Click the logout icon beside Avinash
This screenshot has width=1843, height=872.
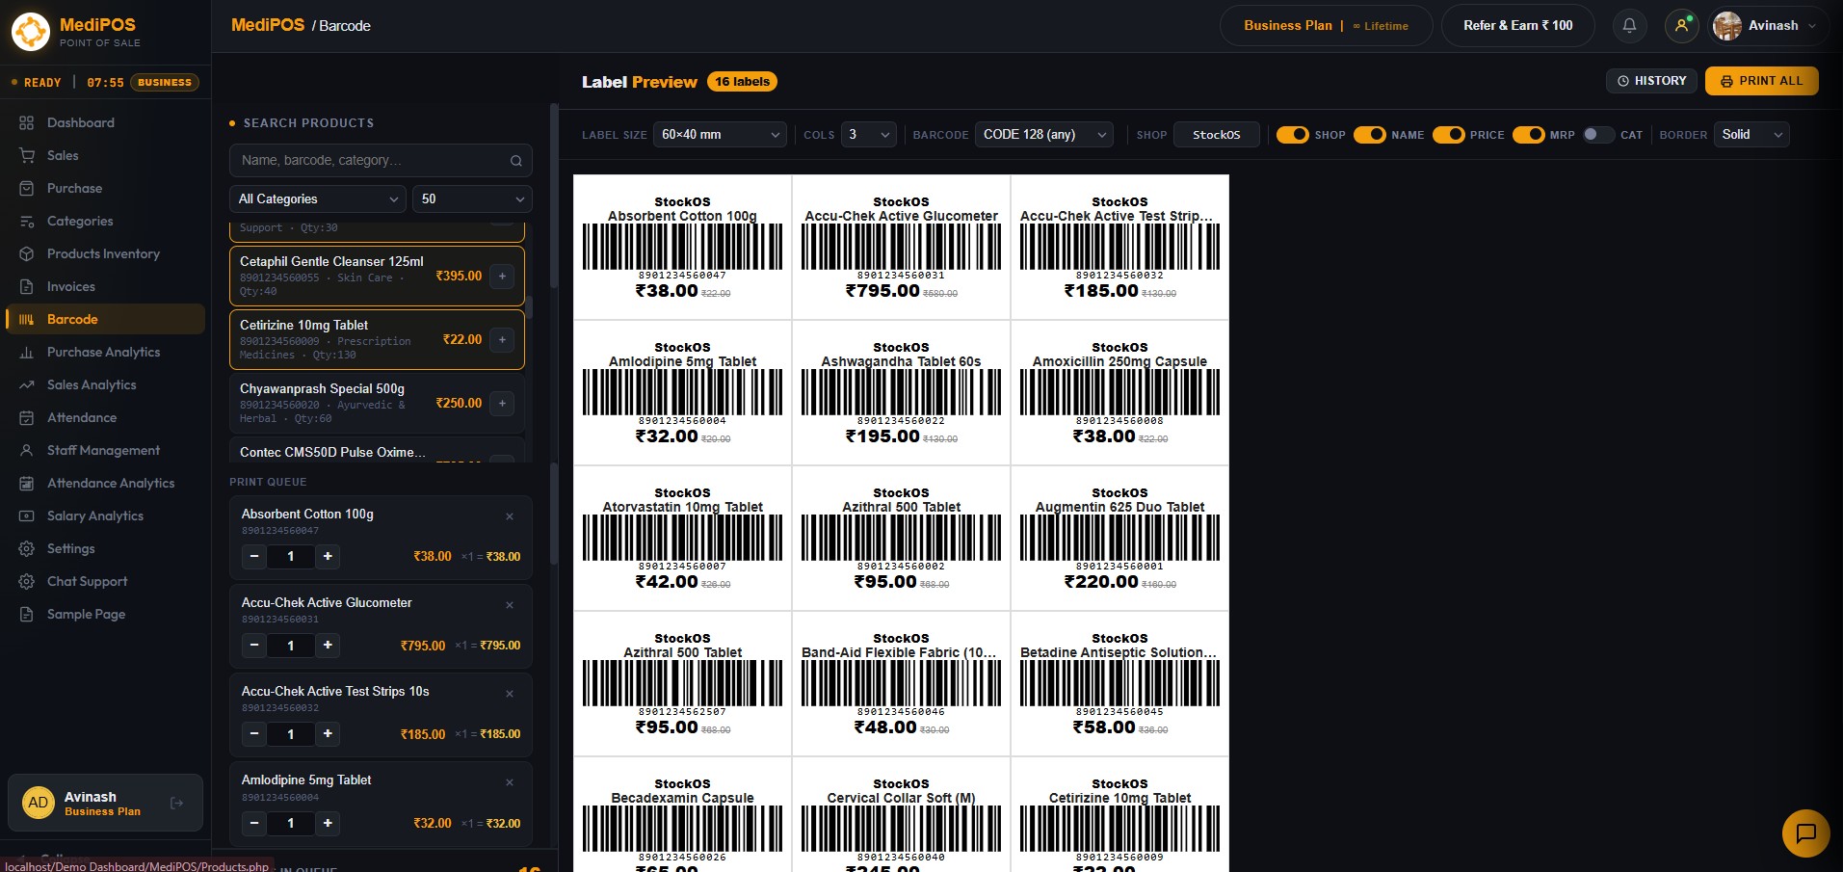(x=176, y=803)
